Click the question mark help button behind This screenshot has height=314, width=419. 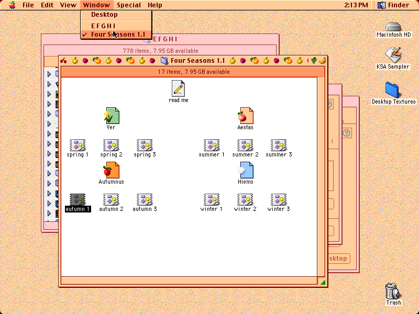347,133
